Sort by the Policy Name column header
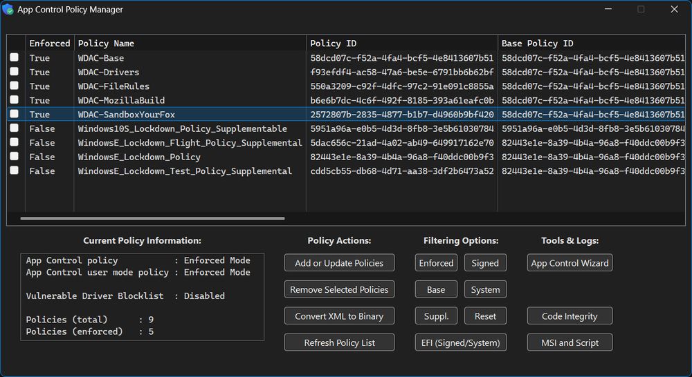 [190, 43]
